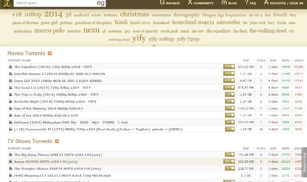Viewport: 307px width, 182px height.
Task: Click video icon beside The Big Bang Theory
Action: [x=11, y=155]
